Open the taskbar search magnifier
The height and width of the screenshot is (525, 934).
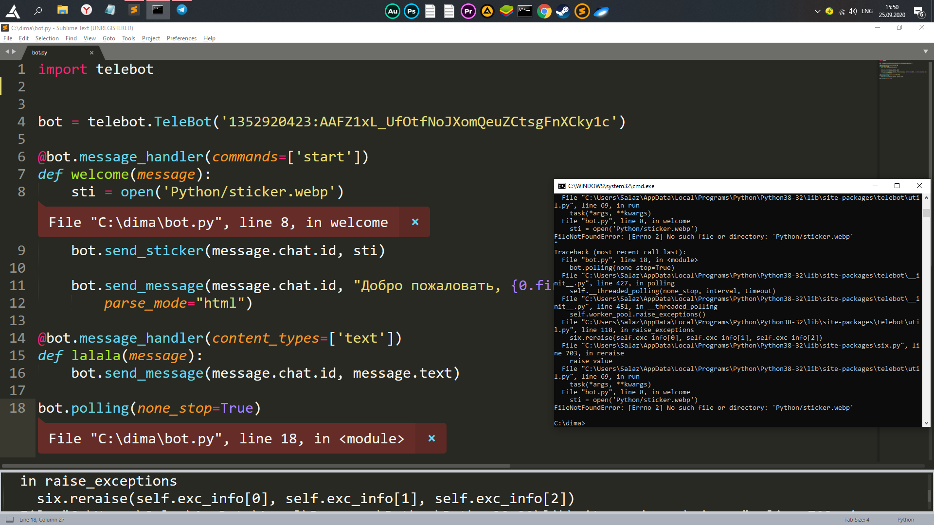click(x=38, y=10)
